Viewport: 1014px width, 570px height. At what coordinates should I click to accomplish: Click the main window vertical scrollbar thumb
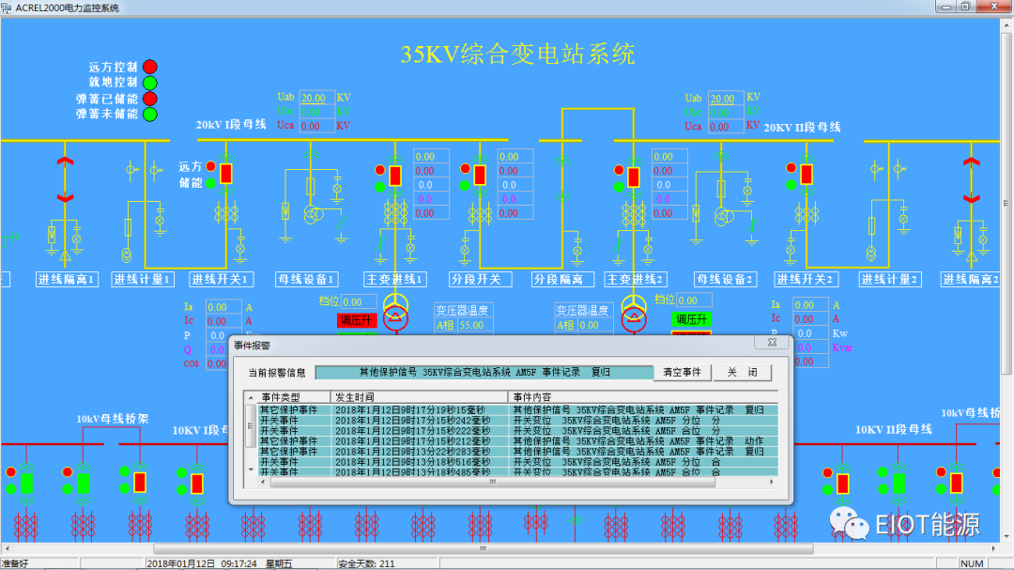1006,203
